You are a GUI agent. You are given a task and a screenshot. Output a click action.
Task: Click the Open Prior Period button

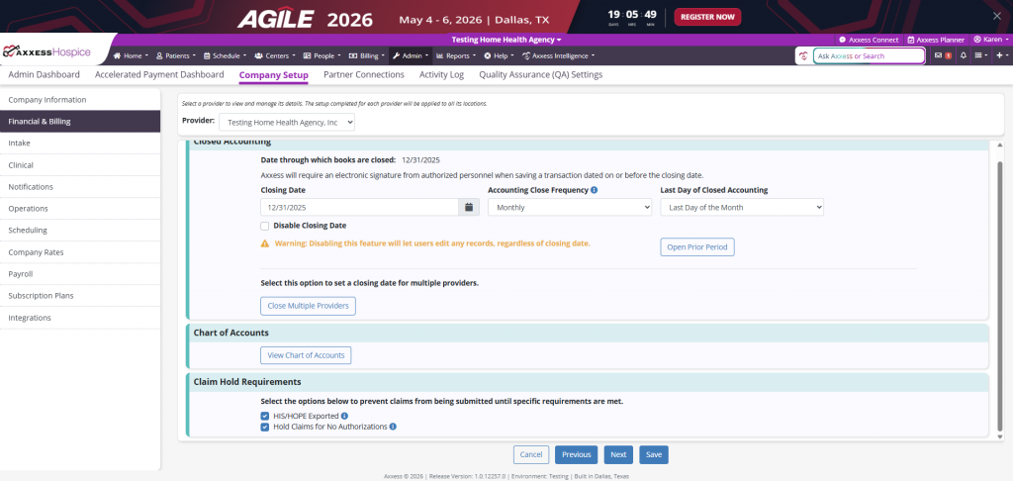tap(697, 247)
